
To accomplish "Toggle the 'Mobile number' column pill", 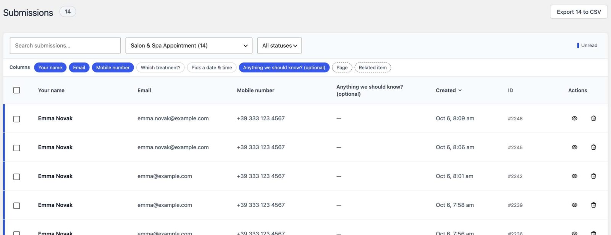I will [x=113, y=67].
